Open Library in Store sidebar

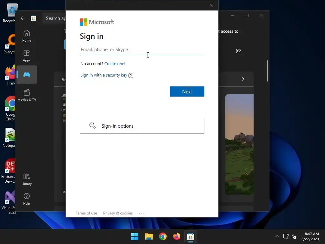click(27, 179)
